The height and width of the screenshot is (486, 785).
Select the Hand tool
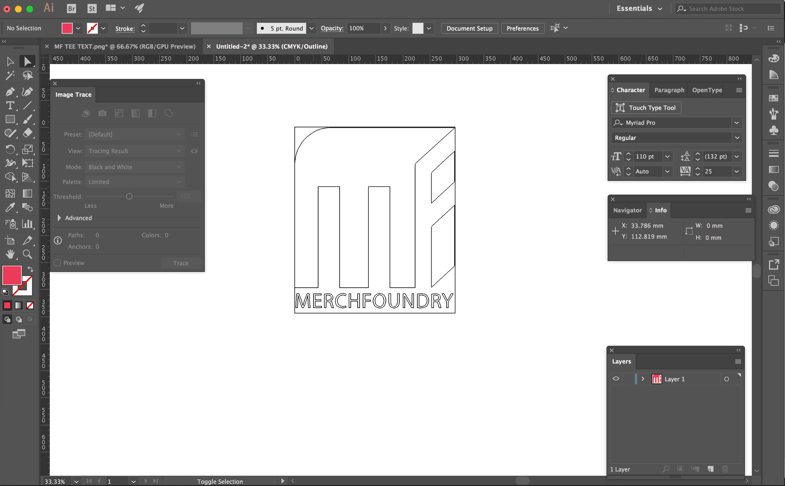coord(10,254)
